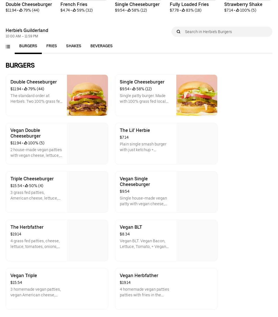278x317 pixels.
Task: Focus the Search in Herbie's Burgers field
Action: [x=222, y=32]
